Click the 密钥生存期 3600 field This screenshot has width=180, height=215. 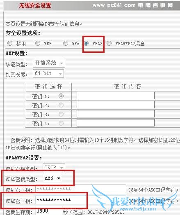tap(49, 211)
